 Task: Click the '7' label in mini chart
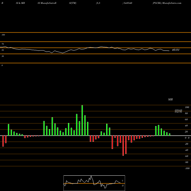click(x=123, y=181)
